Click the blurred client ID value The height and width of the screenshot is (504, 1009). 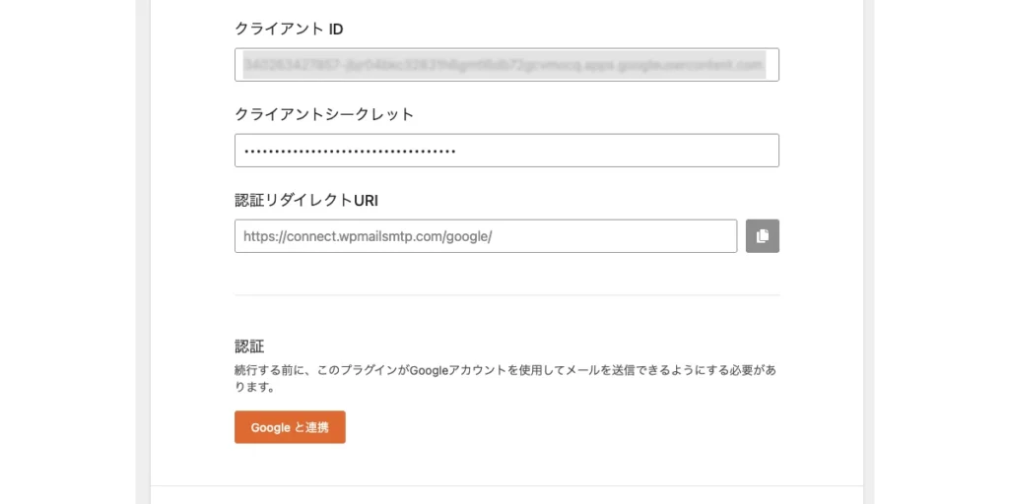point(503,65)
